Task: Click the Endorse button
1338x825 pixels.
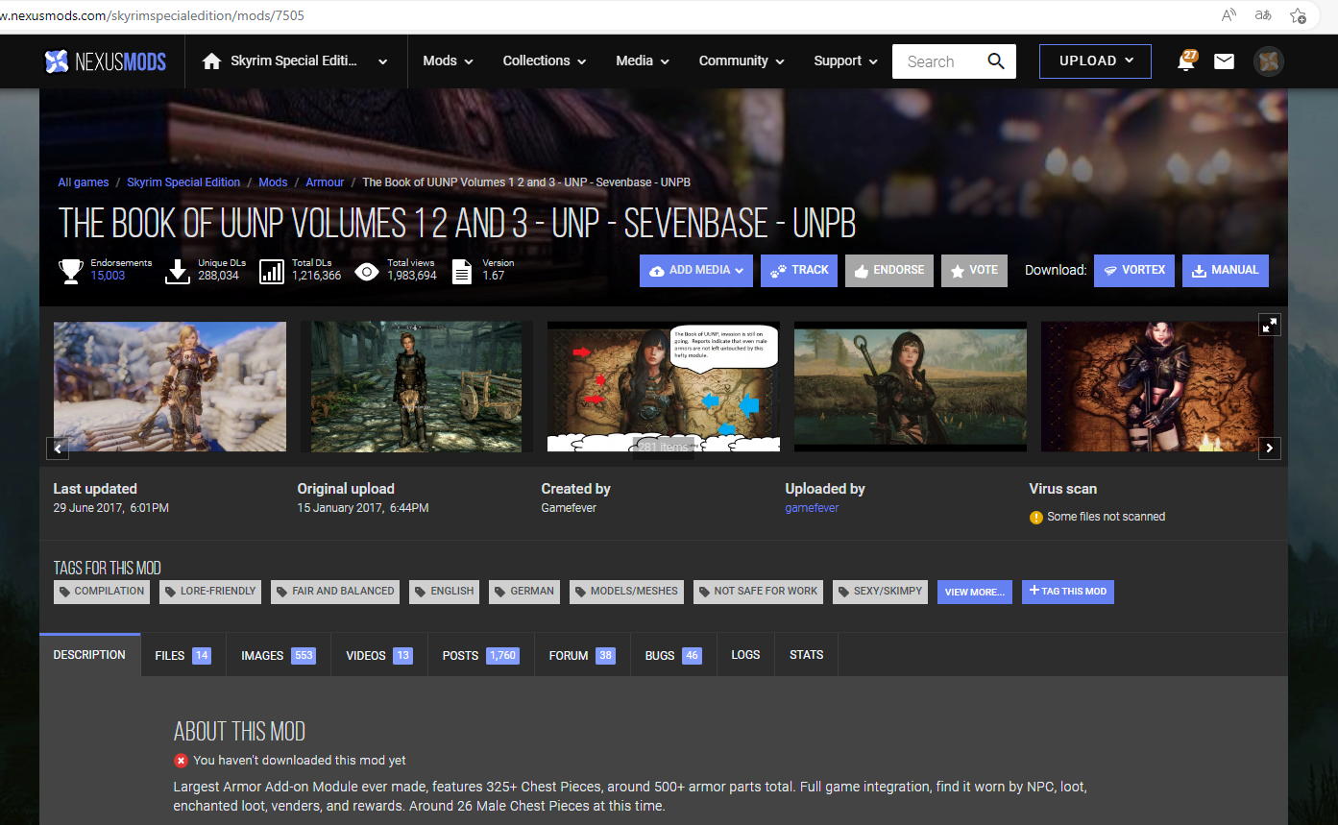Action: [x=889, y=271]
